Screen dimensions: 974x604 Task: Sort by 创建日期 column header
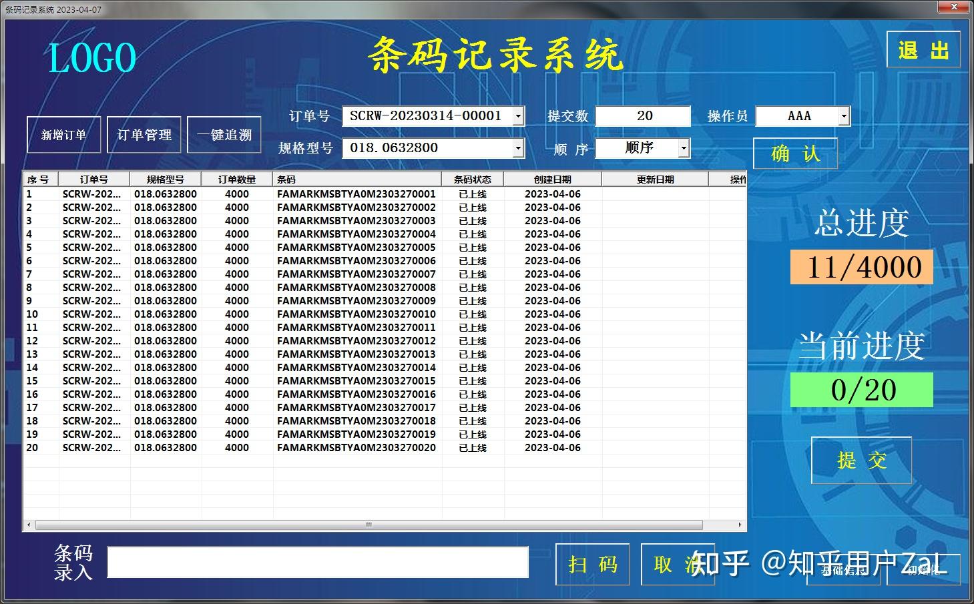point(553,179)
